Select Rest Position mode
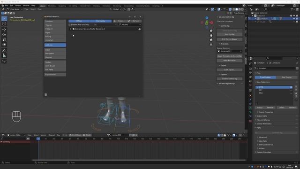This screenshot has width=300, height=169. (286, 77)
